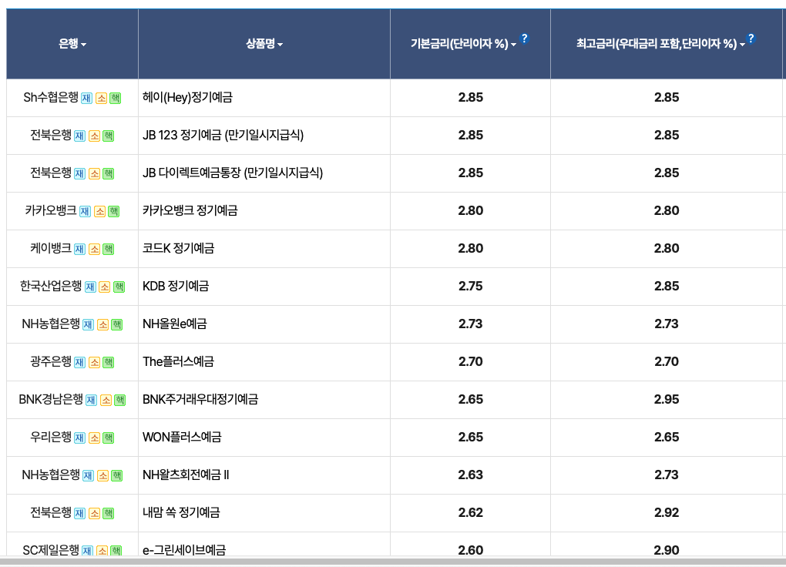Click 재 badge in NH왈츠회전예금 II row
Screen dimensions: 786x567
click(88, 476)
